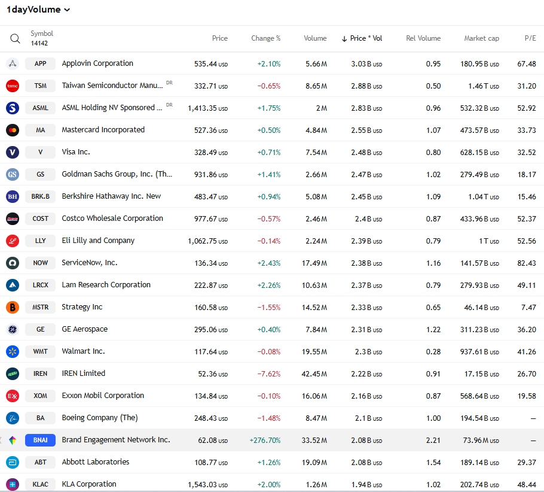Click the Mastercard logo icon
Image resolution: width=544 pixels, height=492 pixels.
(13, 130)
